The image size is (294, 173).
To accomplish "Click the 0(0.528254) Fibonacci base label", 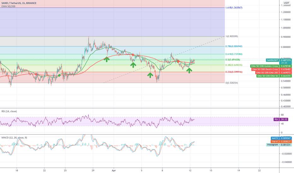I will [232, 83].
